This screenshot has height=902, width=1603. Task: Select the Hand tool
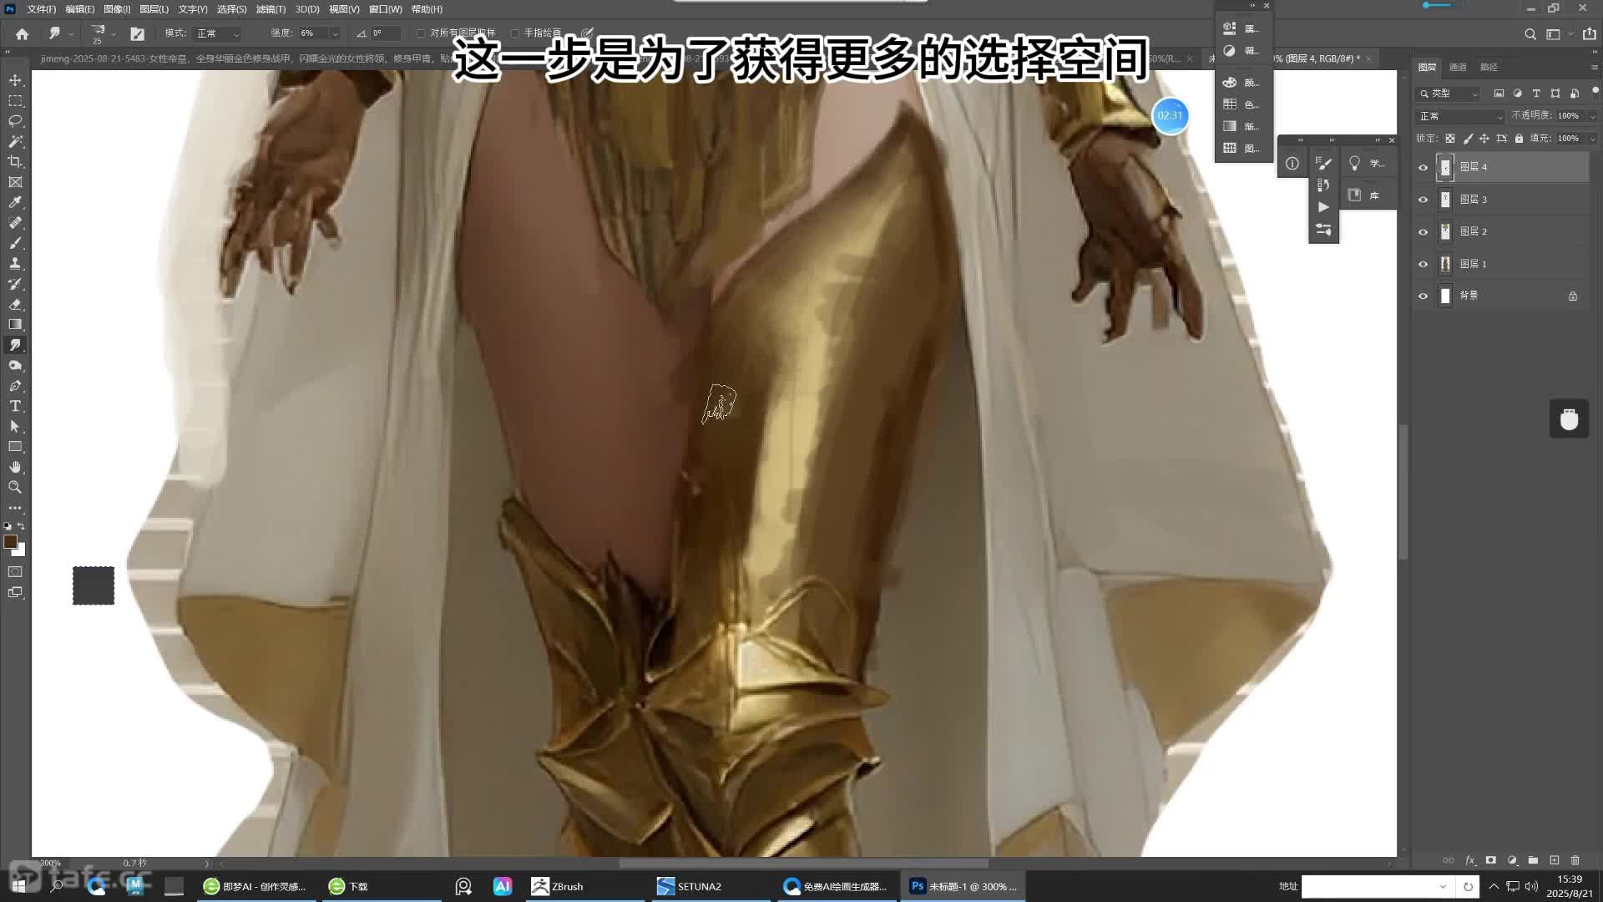(x=15, y=467)
